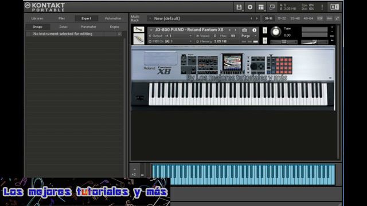Open the workspace panel layout icon
This screenshot has width=367, height=206.
261,7
